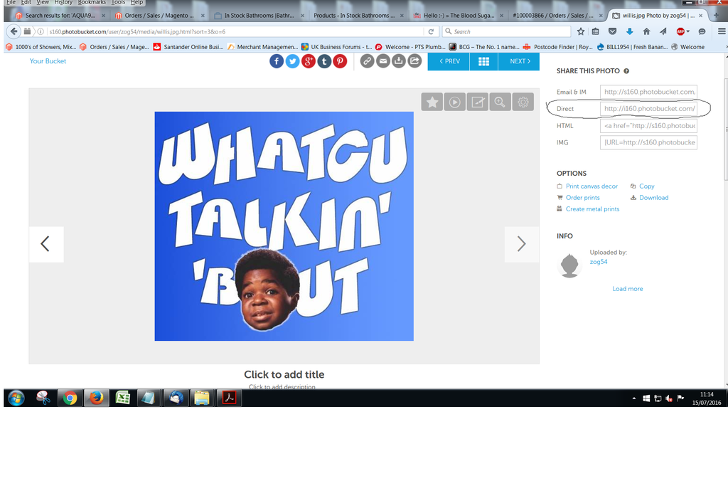The height and width of the screenshot is (486, 728).
Task: Open the album grid view
Action: coord(483,61)
